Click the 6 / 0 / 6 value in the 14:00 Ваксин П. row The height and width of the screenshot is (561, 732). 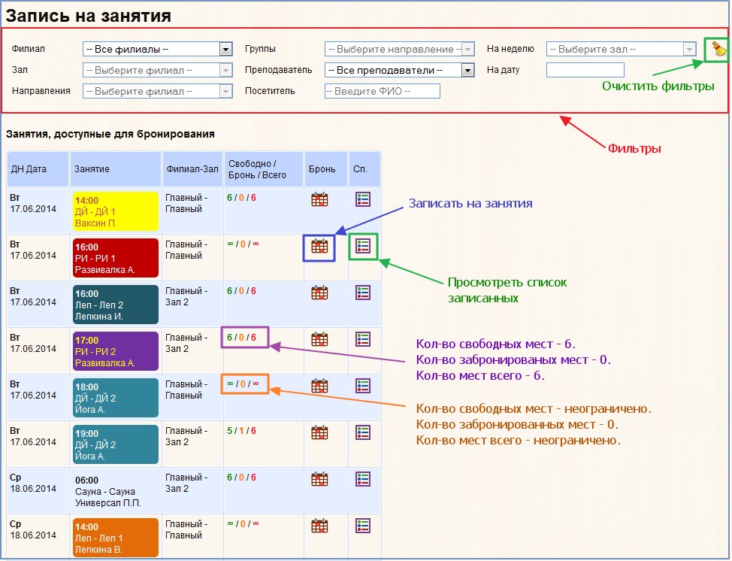241,198
